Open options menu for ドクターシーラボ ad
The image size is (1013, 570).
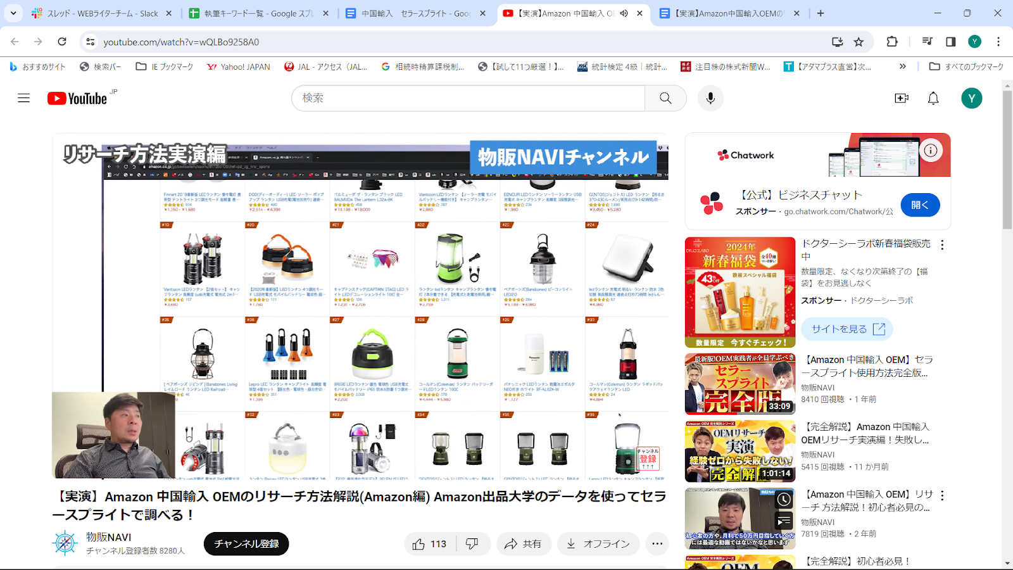(942, 245)
